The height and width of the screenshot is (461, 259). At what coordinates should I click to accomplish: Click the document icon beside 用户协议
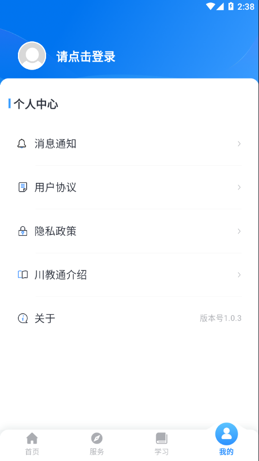[23, 187]
